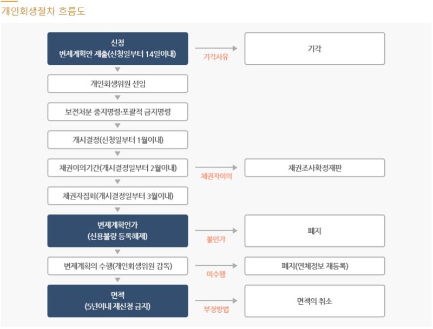Click the 폐지 box beside 변제계획인가

coord(314,231)
